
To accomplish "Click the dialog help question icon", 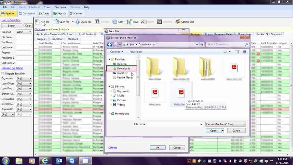I will [244, 52].
